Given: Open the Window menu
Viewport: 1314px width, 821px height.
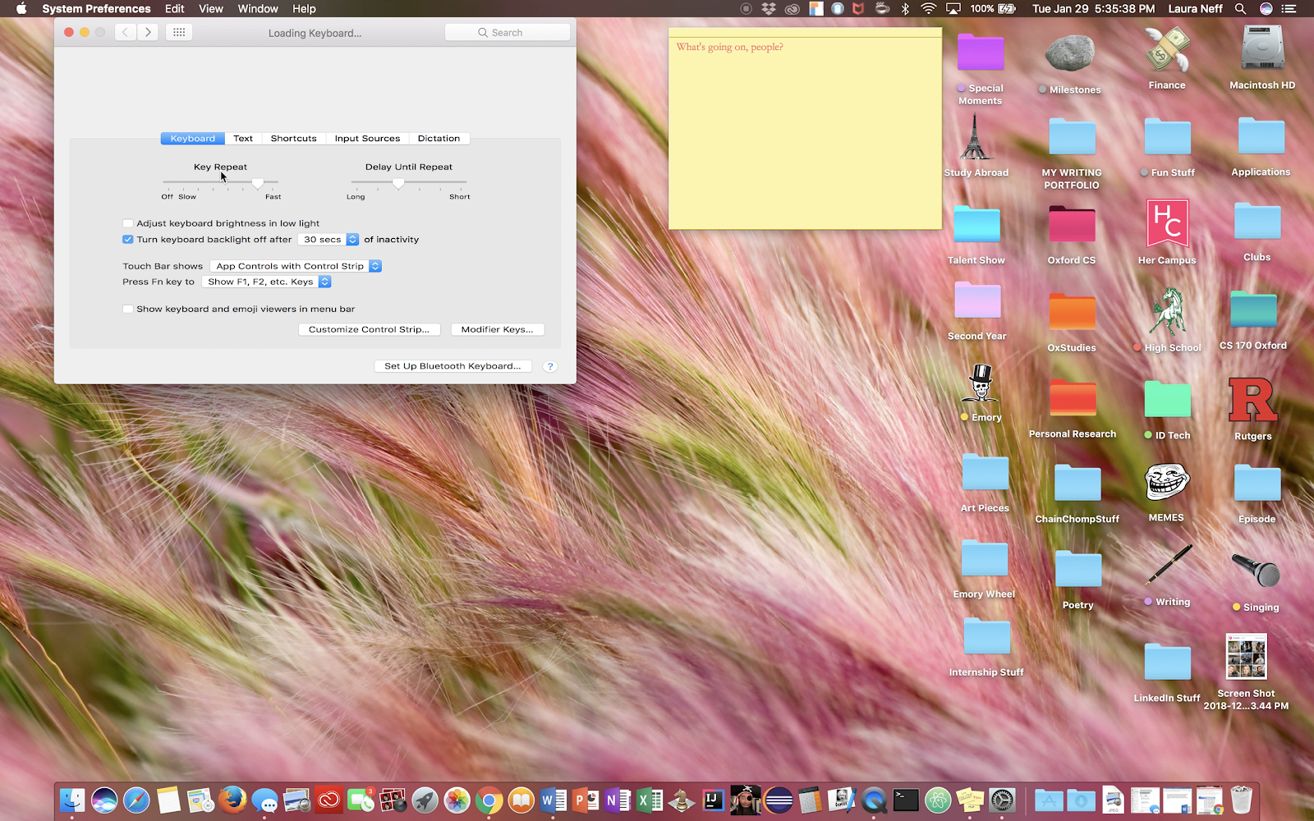Looking at the screenshot, I should click(x=258, y=9).
